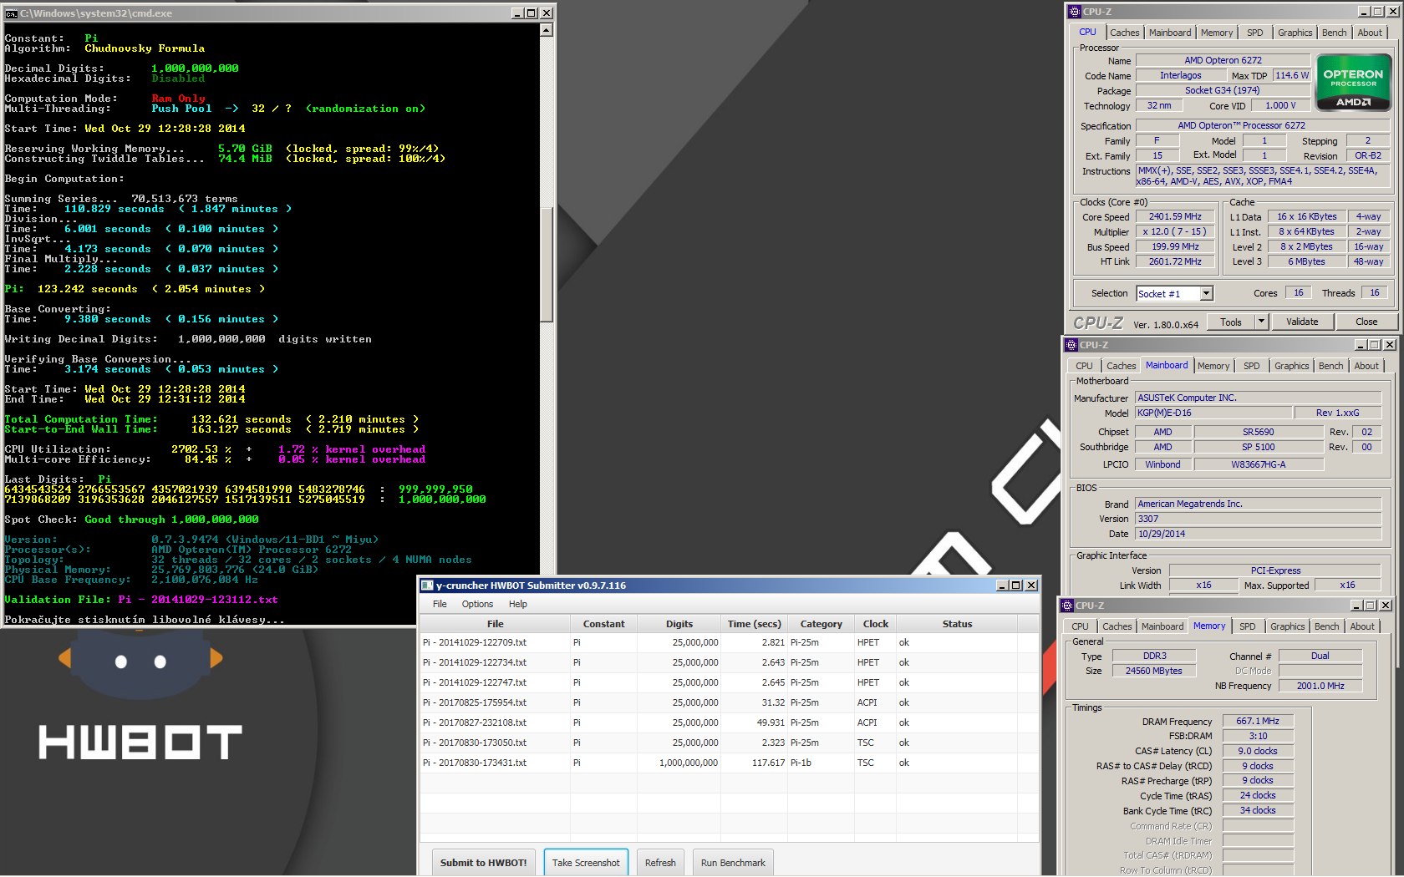Open Options menu in HWBOT Submitter
Viewport: 1404px width, 877px height.
[477, 604]
